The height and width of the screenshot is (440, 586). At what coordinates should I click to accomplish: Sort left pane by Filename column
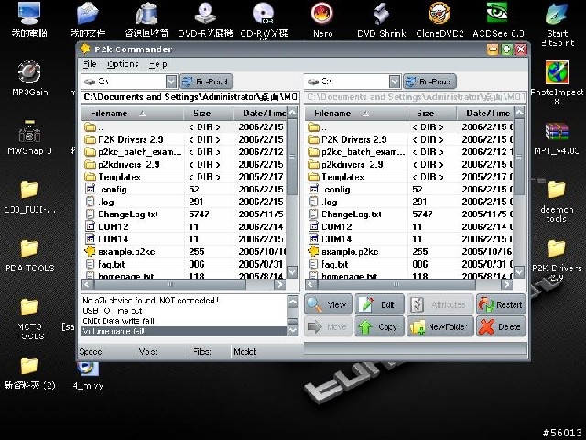click(132, 114)
